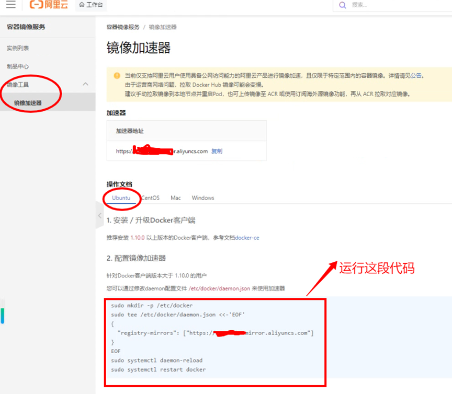Click the warning icon in the notice banner

pyautogui.click(x=117, y=76)
